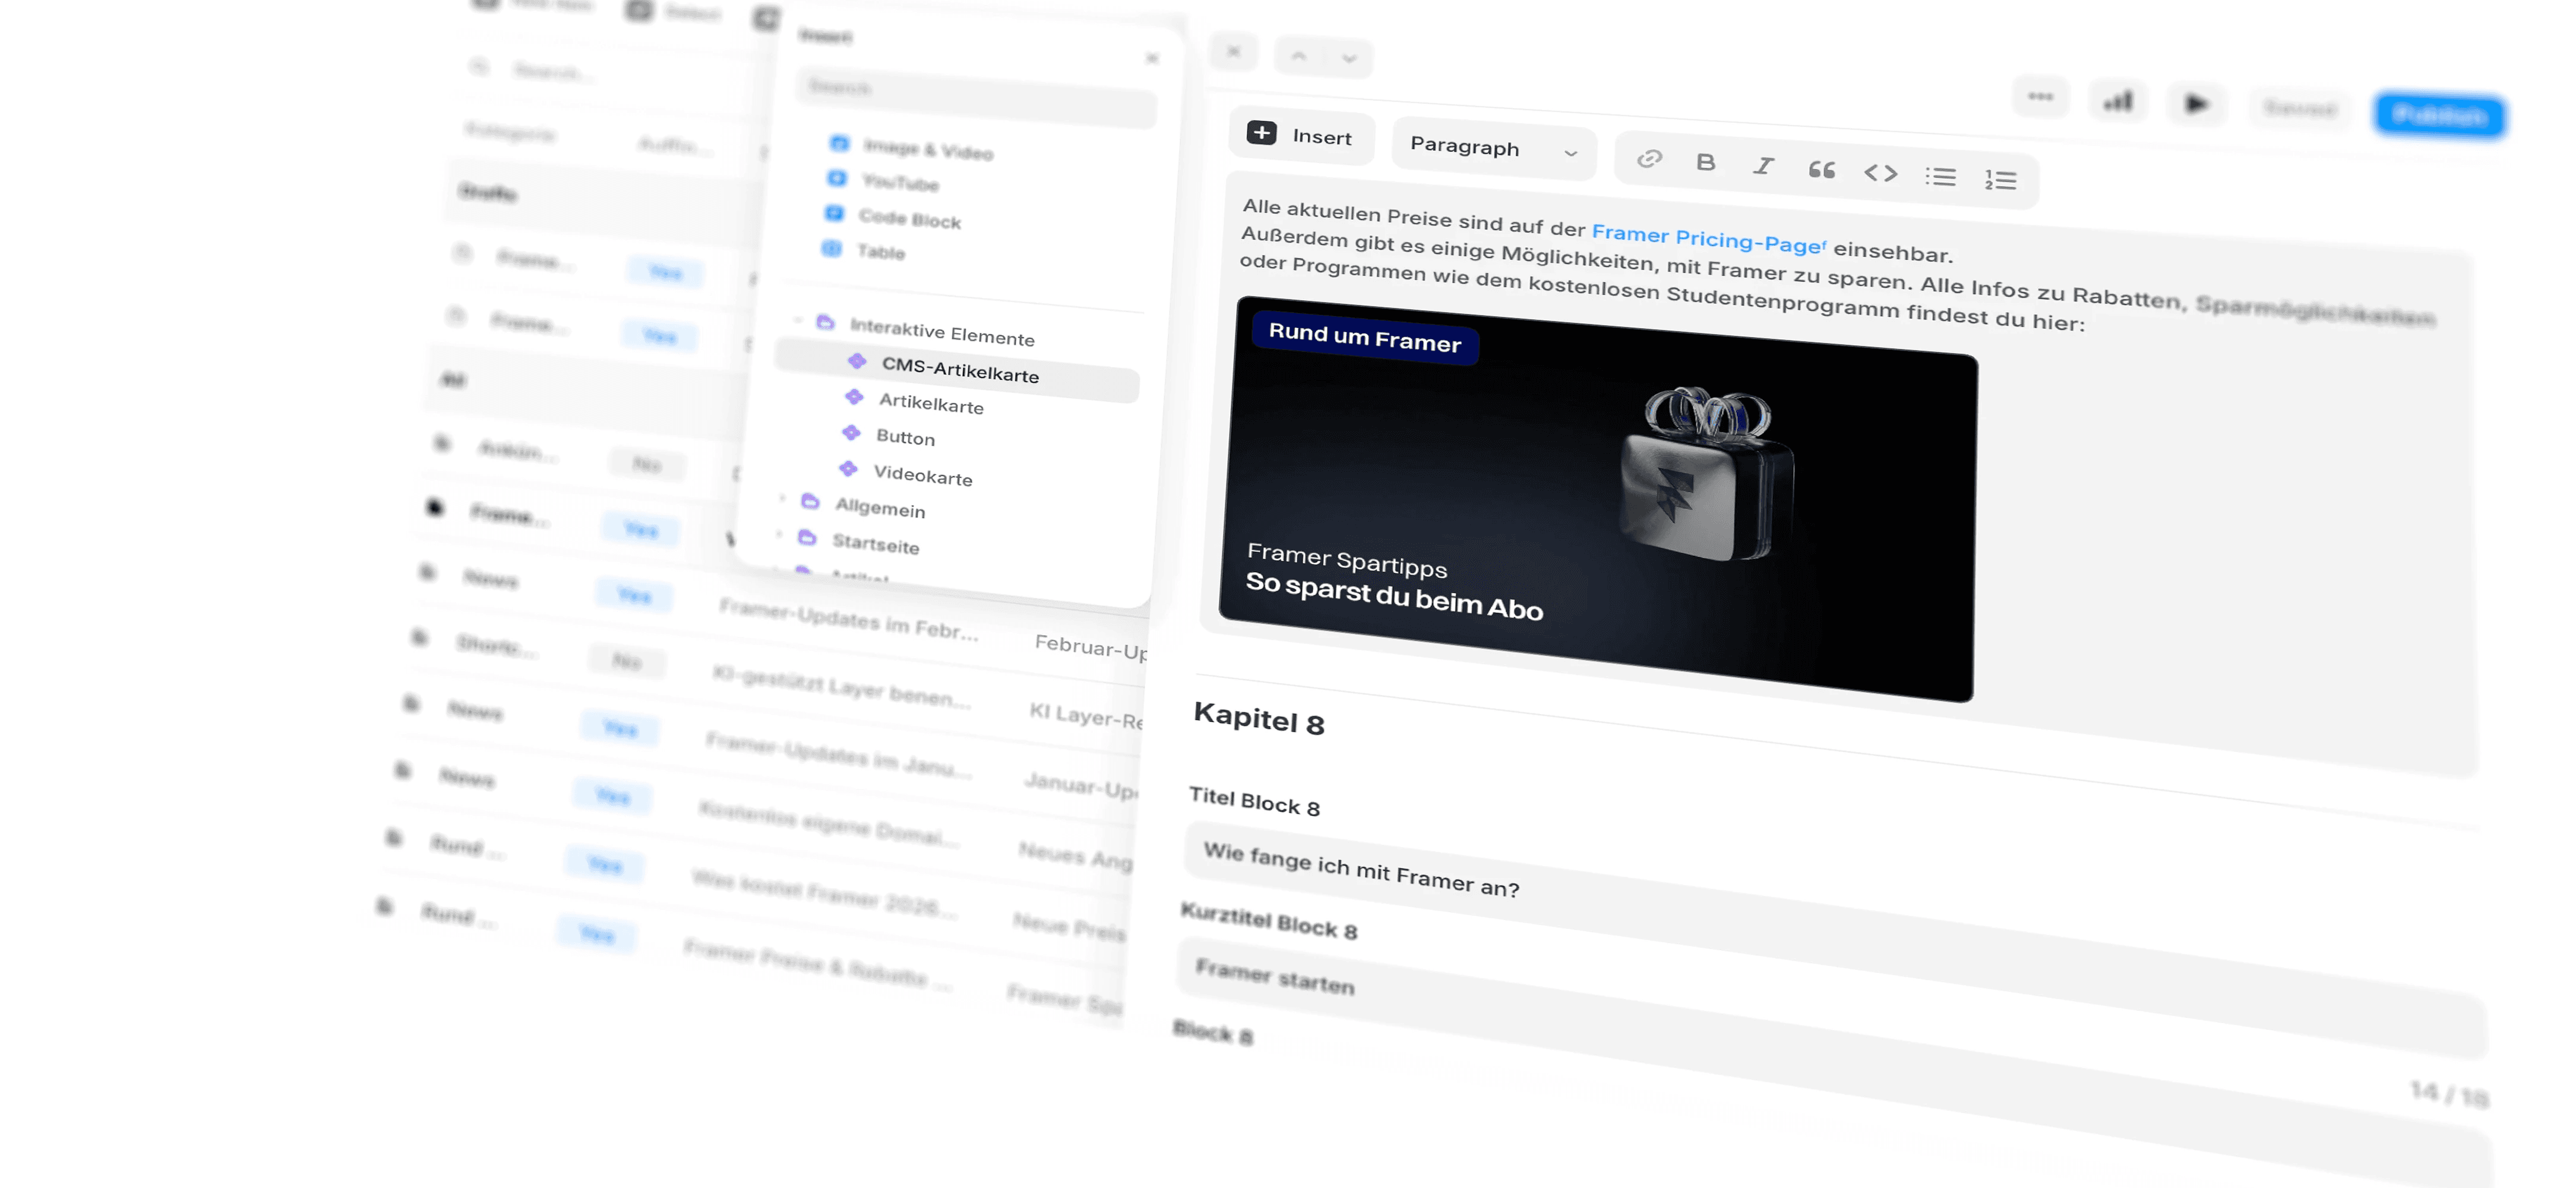Open the analytics bar chart icon
Viewport: 2576px width, 1188px height.
click(x=2118, y=101)
